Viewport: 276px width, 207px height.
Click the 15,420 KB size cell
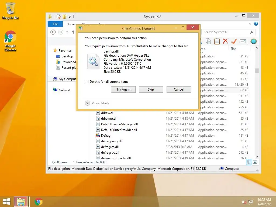[x=241, y=85]
